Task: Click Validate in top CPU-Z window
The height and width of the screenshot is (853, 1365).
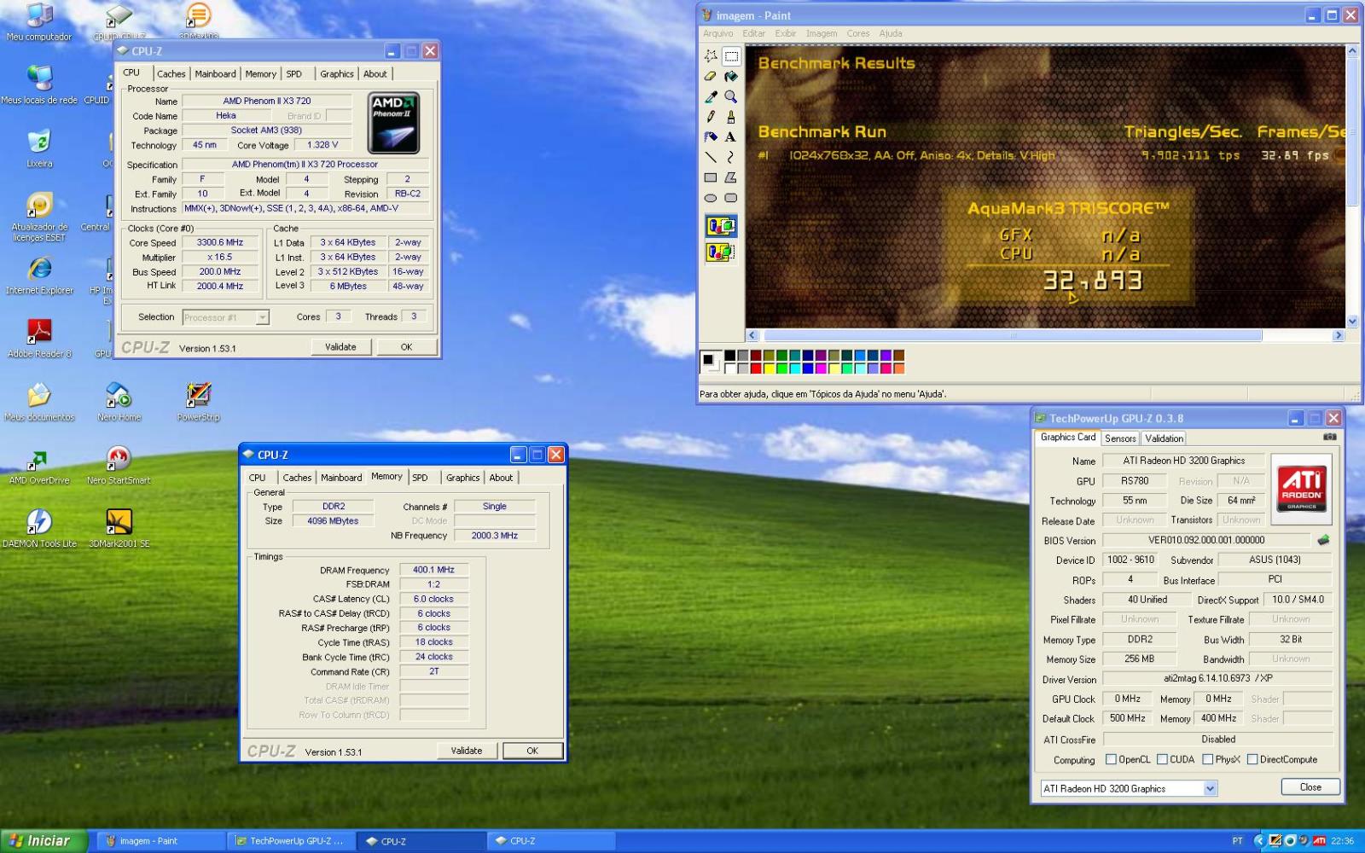Action: tap(340, 347)
